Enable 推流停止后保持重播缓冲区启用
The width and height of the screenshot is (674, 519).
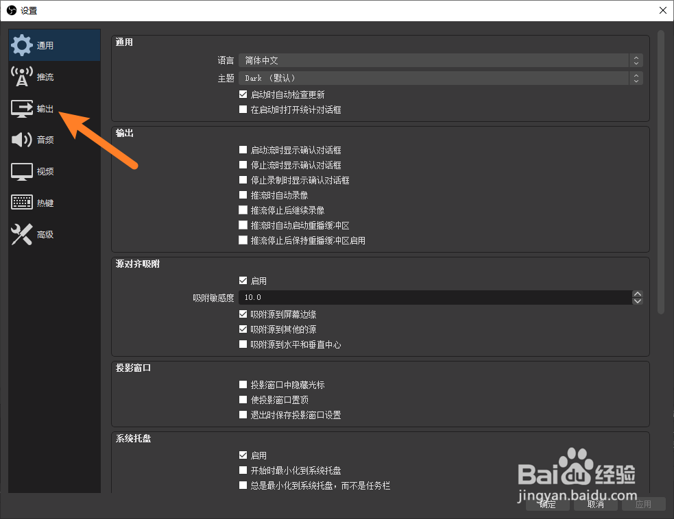[243, 240]
